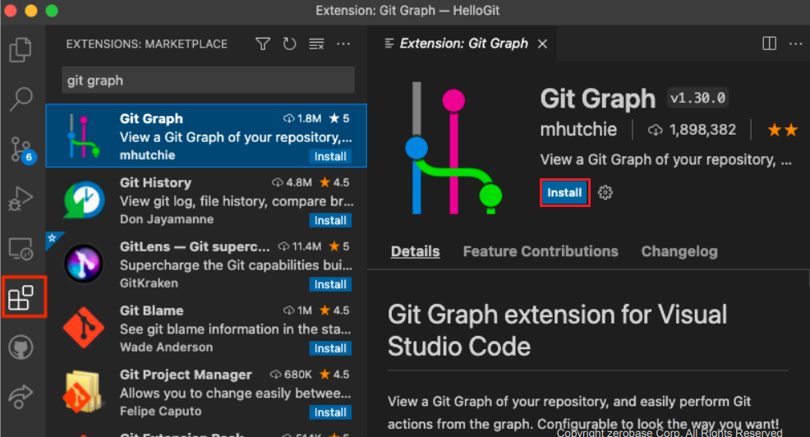Install the Git History extension
This screenshot has width=810, height=437.
coord(330,221)
